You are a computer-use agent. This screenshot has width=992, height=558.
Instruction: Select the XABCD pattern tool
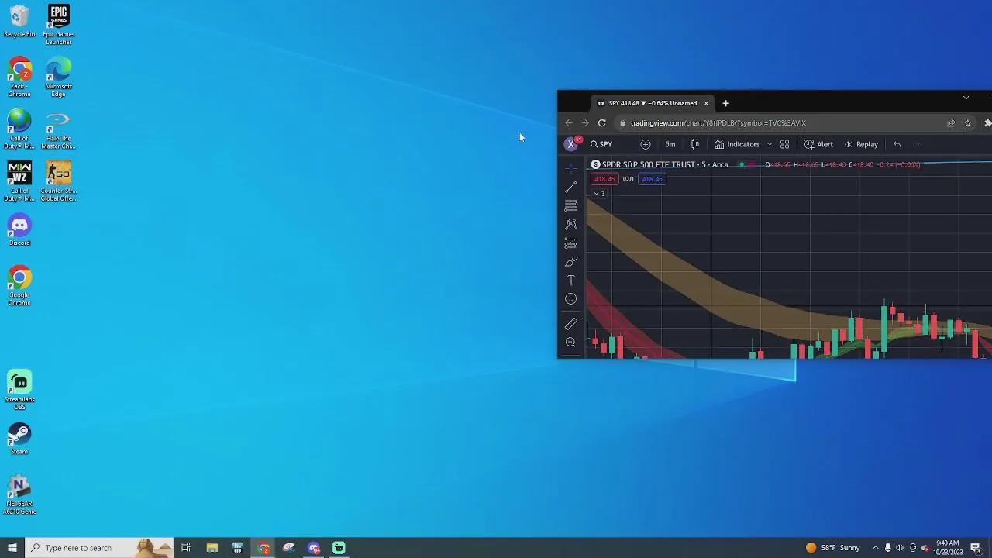tap(571, 224)
